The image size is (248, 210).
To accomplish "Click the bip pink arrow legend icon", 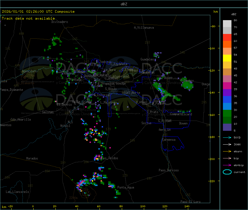I will tap(227, 158).
